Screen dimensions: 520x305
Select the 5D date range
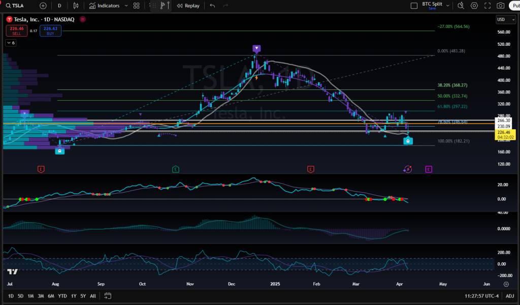pyautogui.click(x=20, y=296)
